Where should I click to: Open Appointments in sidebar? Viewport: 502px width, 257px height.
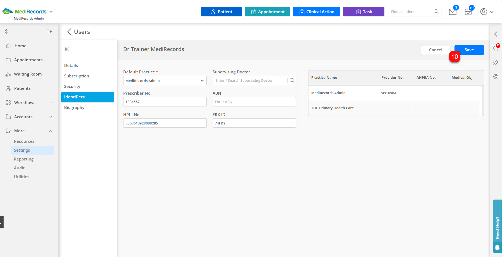28,60
